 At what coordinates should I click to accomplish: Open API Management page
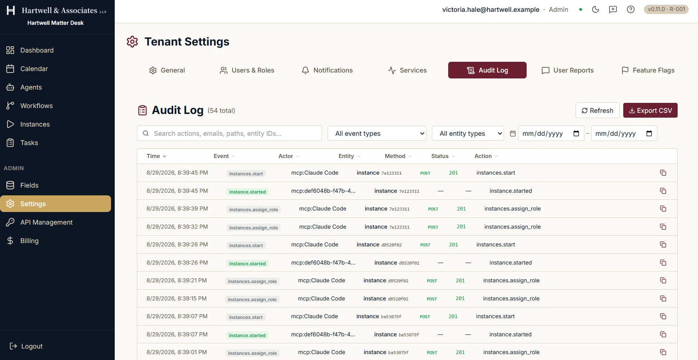tap(56, 222)
